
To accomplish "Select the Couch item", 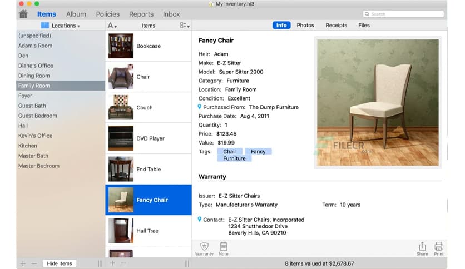I will [149, 107].
